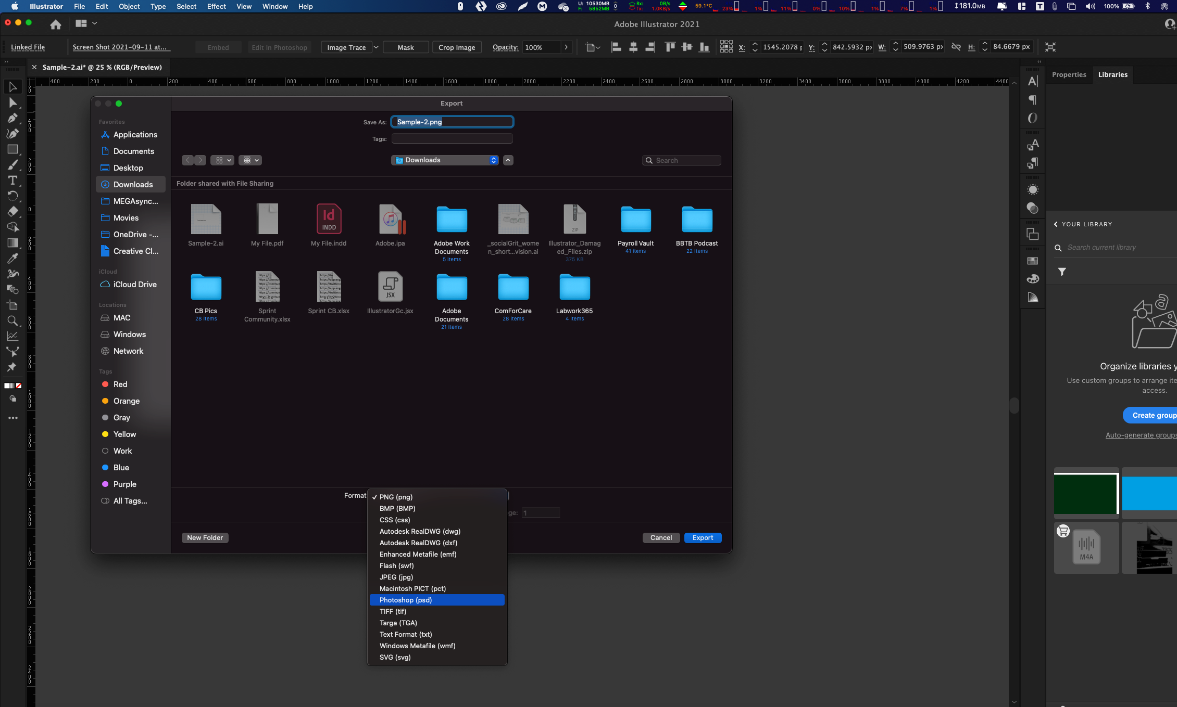The image size is (1177, 707).
Task: Select the Paintbrush tool
Action: coord(13,165)
